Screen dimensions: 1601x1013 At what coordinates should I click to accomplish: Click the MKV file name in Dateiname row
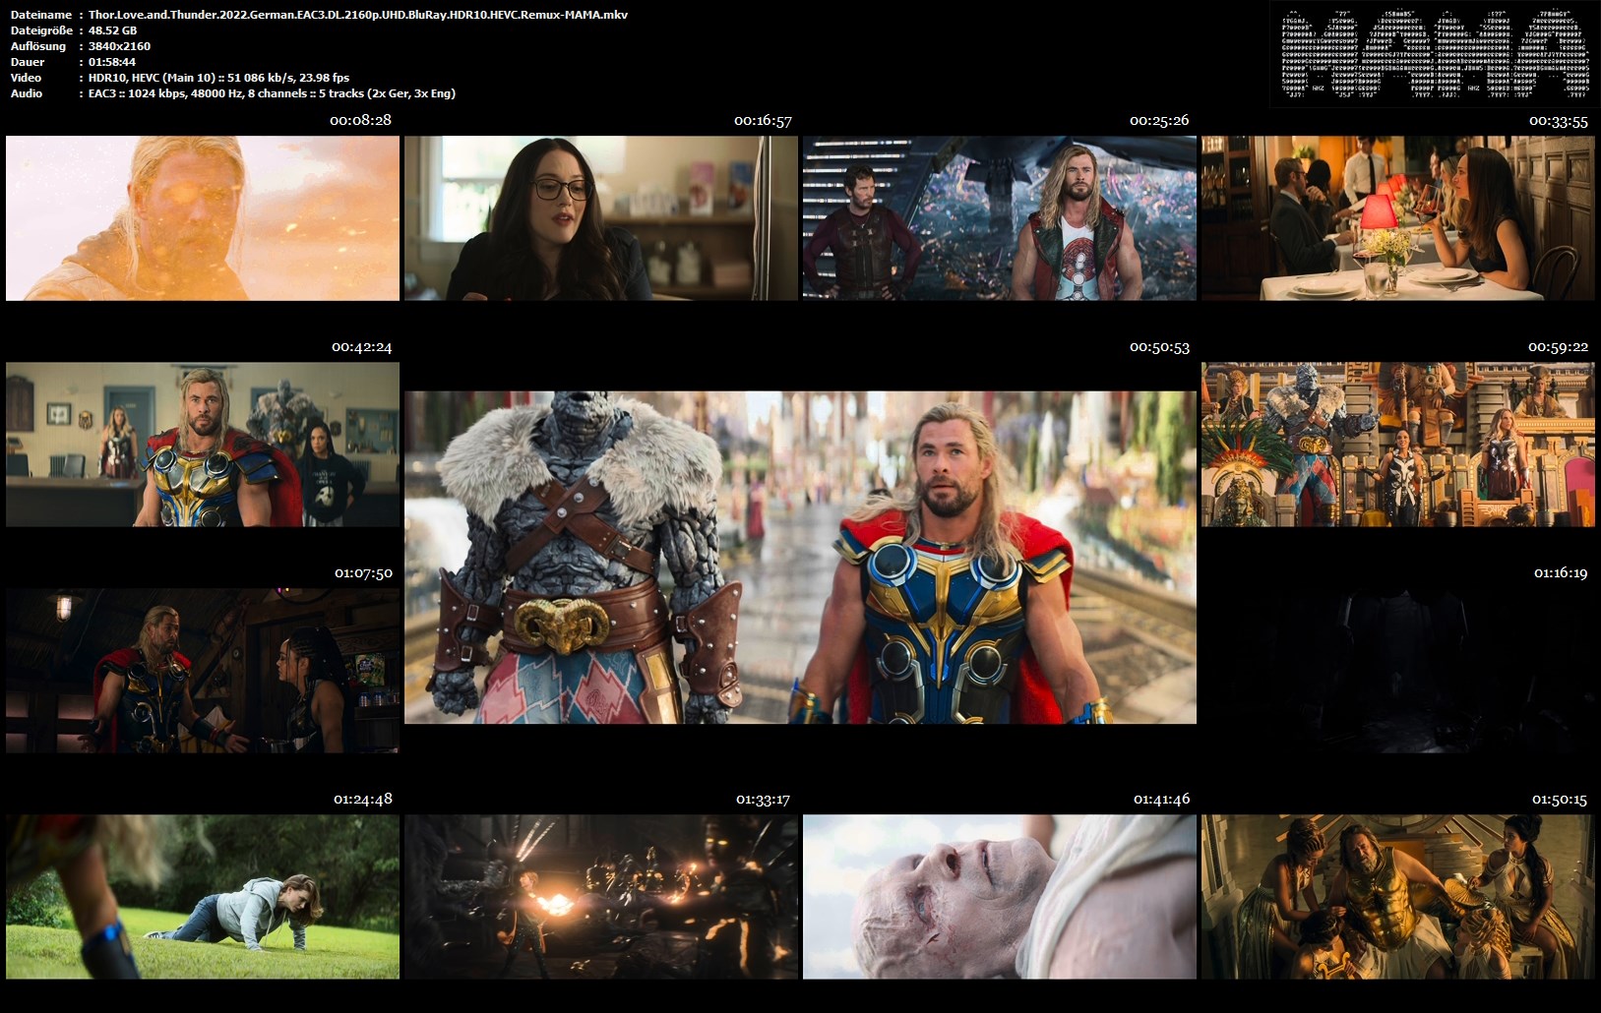(x=357, y=15)
